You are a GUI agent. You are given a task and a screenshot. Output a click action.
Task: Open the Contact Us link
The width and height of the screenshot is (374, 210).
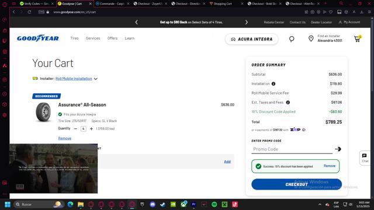click(x=297, y=22)
